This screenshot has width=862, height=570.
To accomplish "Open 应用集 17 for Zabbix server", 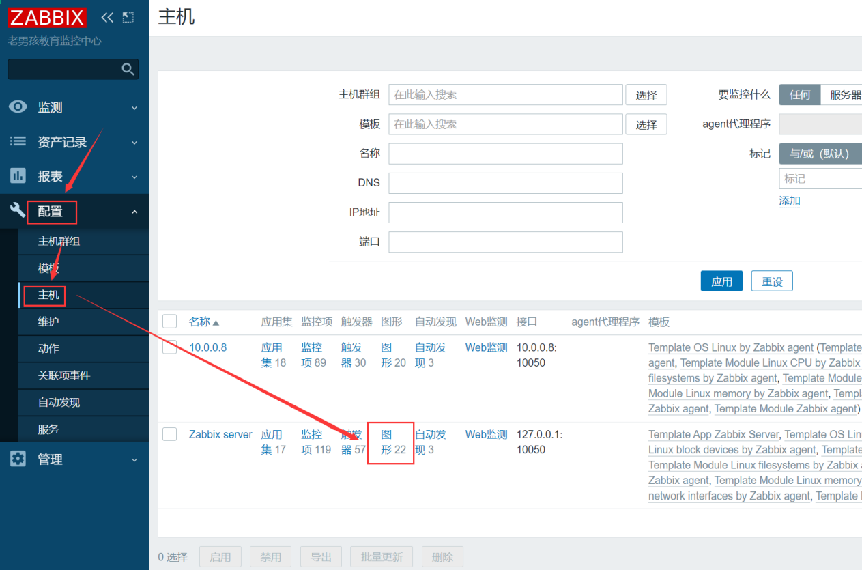I will (x=273, y=442).
